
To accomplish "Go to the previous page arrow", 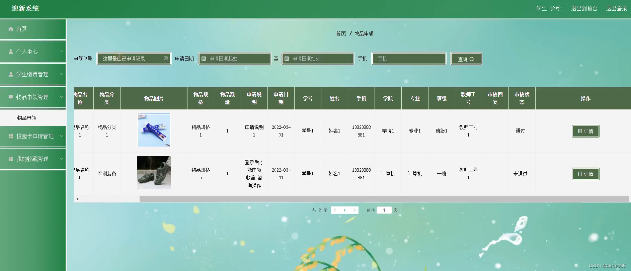I will coord(335,210).
